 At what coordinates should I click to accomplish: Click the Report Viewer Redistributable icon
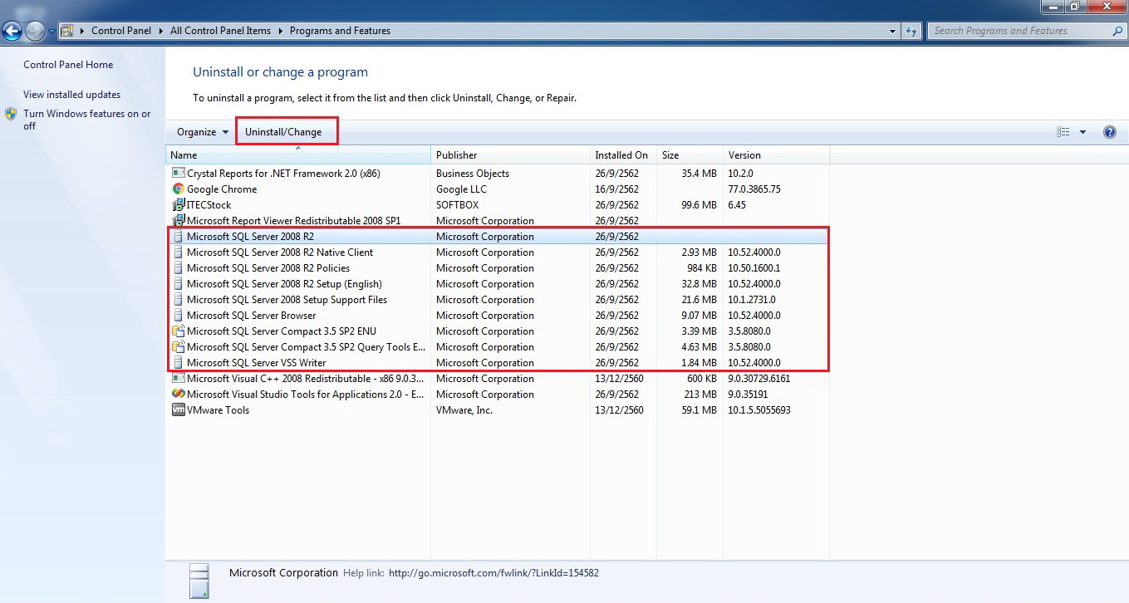pyautogui.click(x=178, y=221)
